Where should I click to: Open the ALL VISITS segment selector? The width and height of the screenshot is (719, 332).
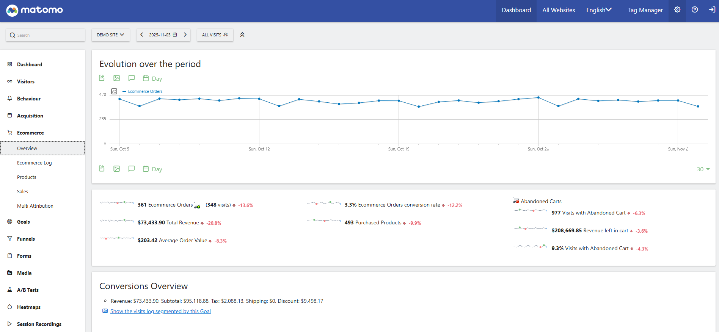click(215, 35)
